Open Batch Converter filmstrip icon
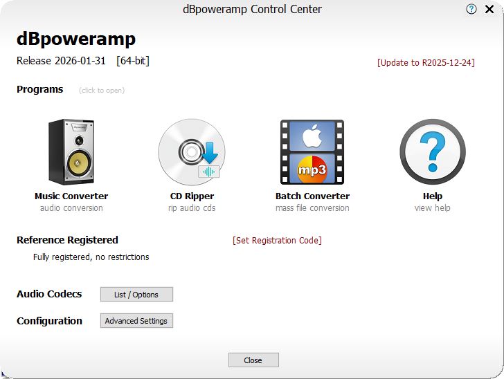 pyautogui.click(x=312, y=152)
